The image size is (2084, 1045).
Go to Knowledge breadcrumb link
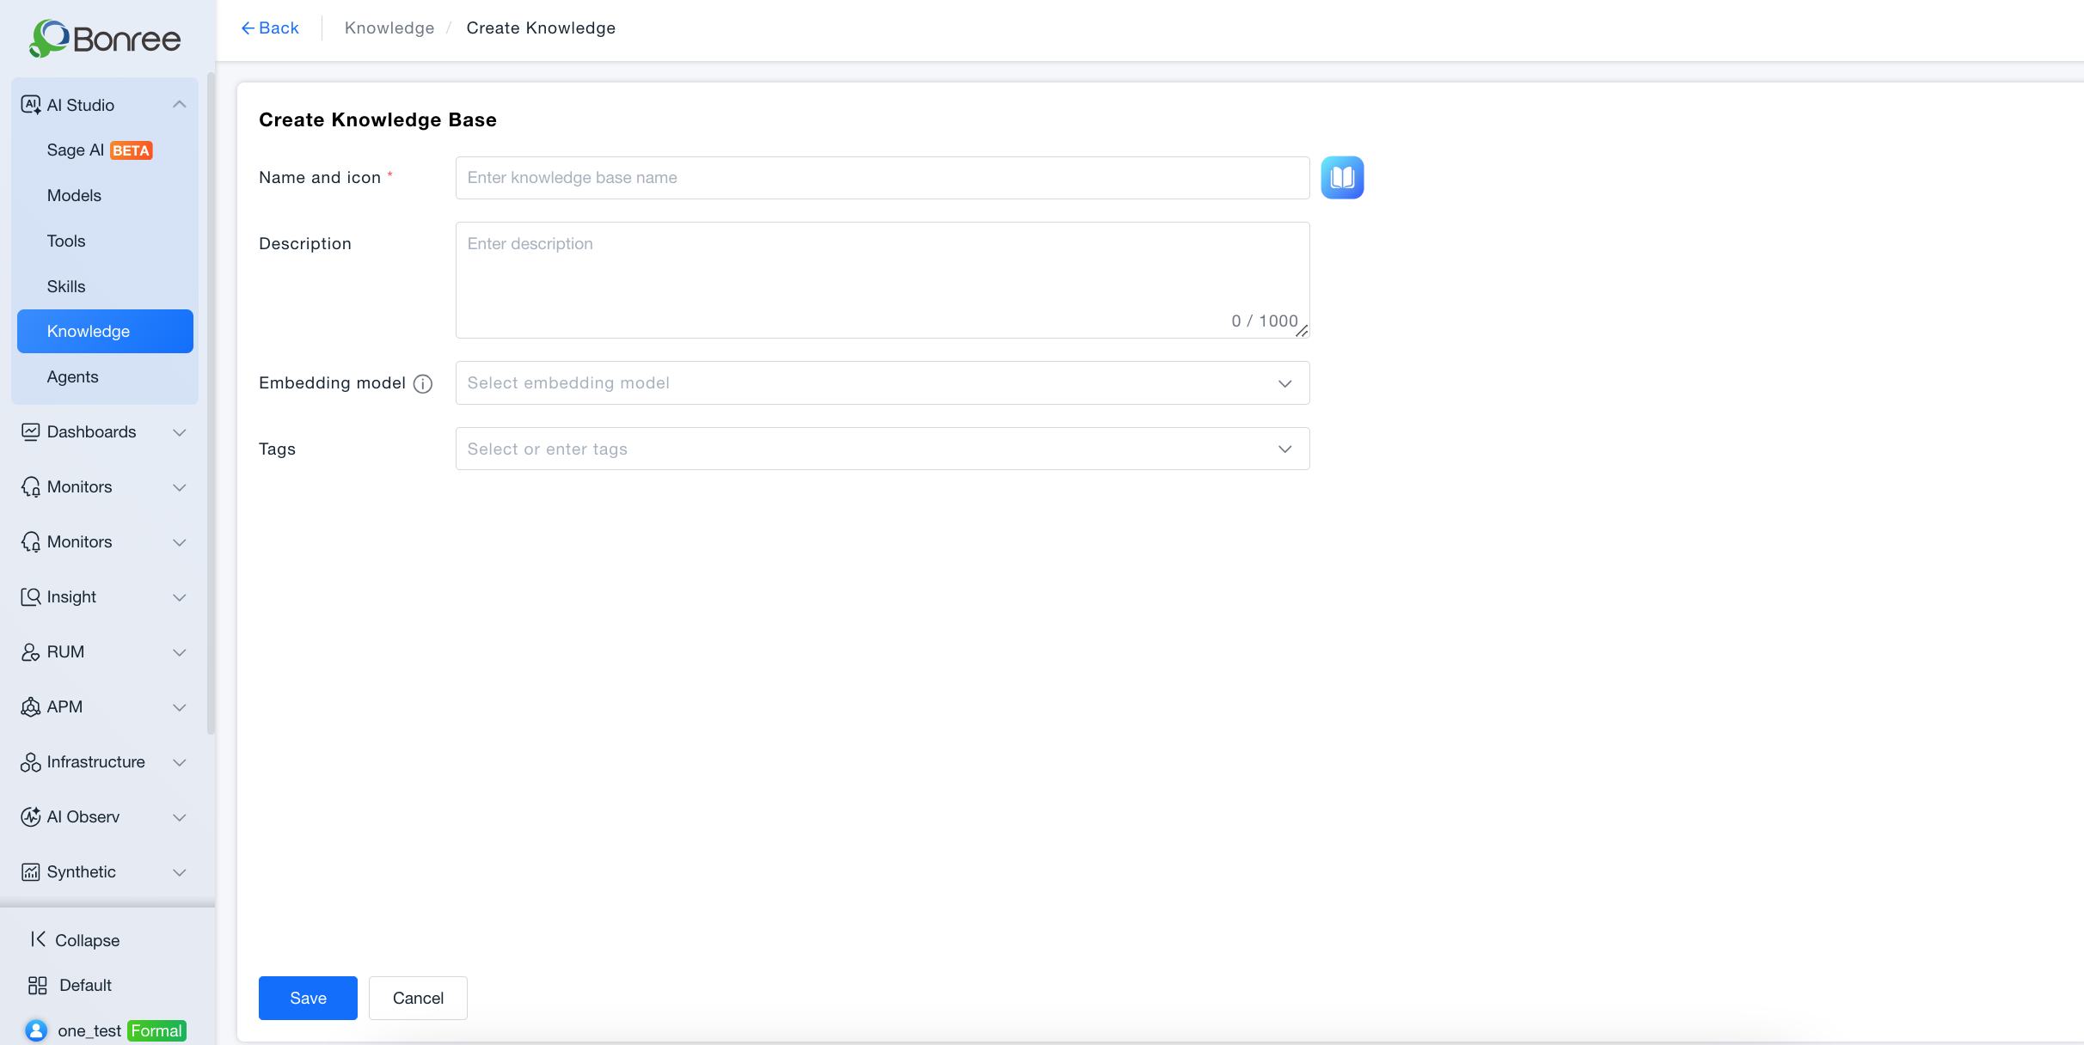[x=389, y=28]
